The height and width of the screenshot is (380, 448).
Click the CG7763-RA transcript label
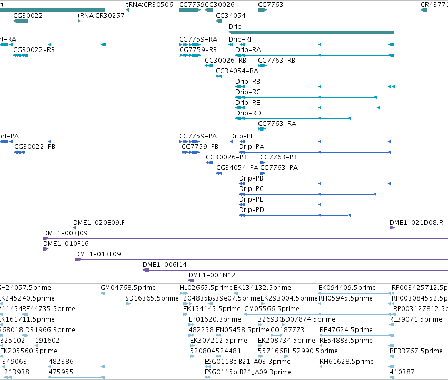click(x=277, y=124)
